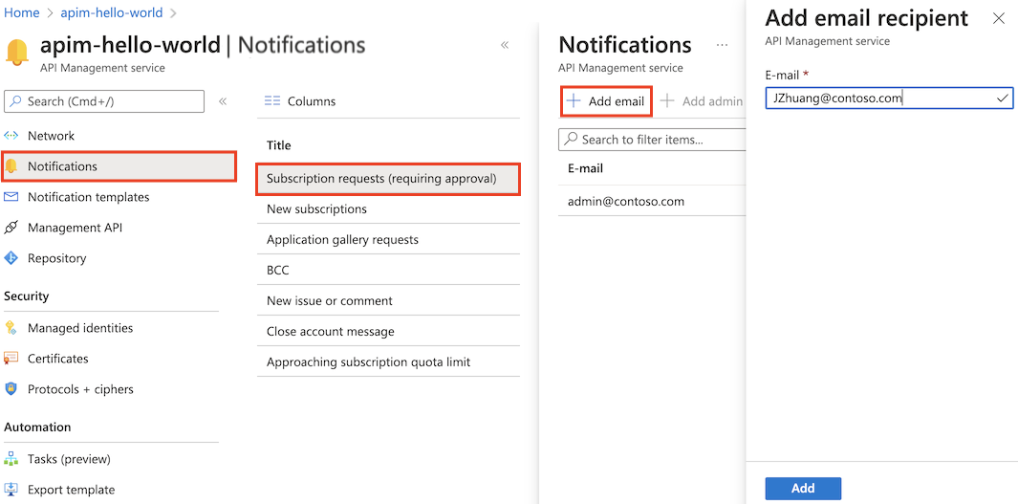Select New issue or comment row
This screenshot has width=1018, height=504.
click(x=388, y=300)
